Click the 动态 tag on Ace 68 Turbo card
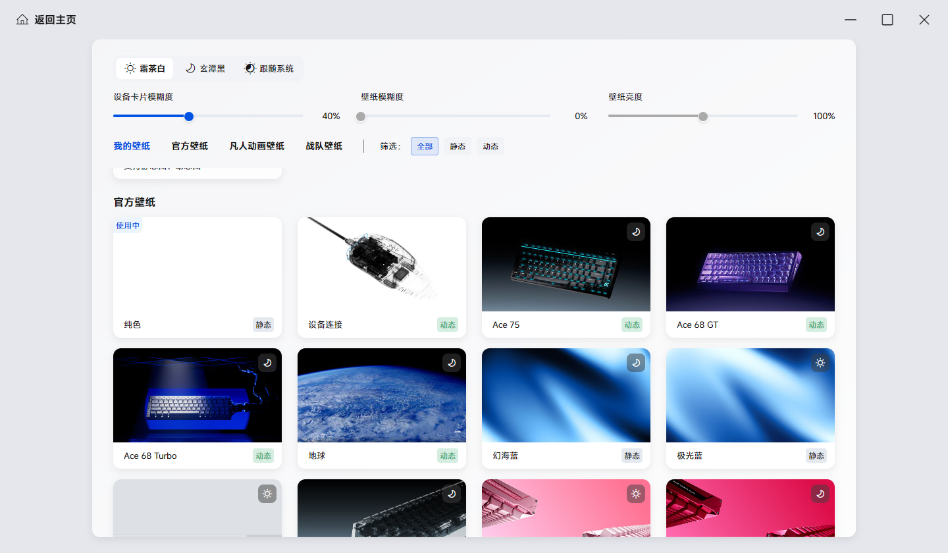Image resolution: width=948 pixels, height=553 pixels. pyautogui.click(x=263, y=456)
